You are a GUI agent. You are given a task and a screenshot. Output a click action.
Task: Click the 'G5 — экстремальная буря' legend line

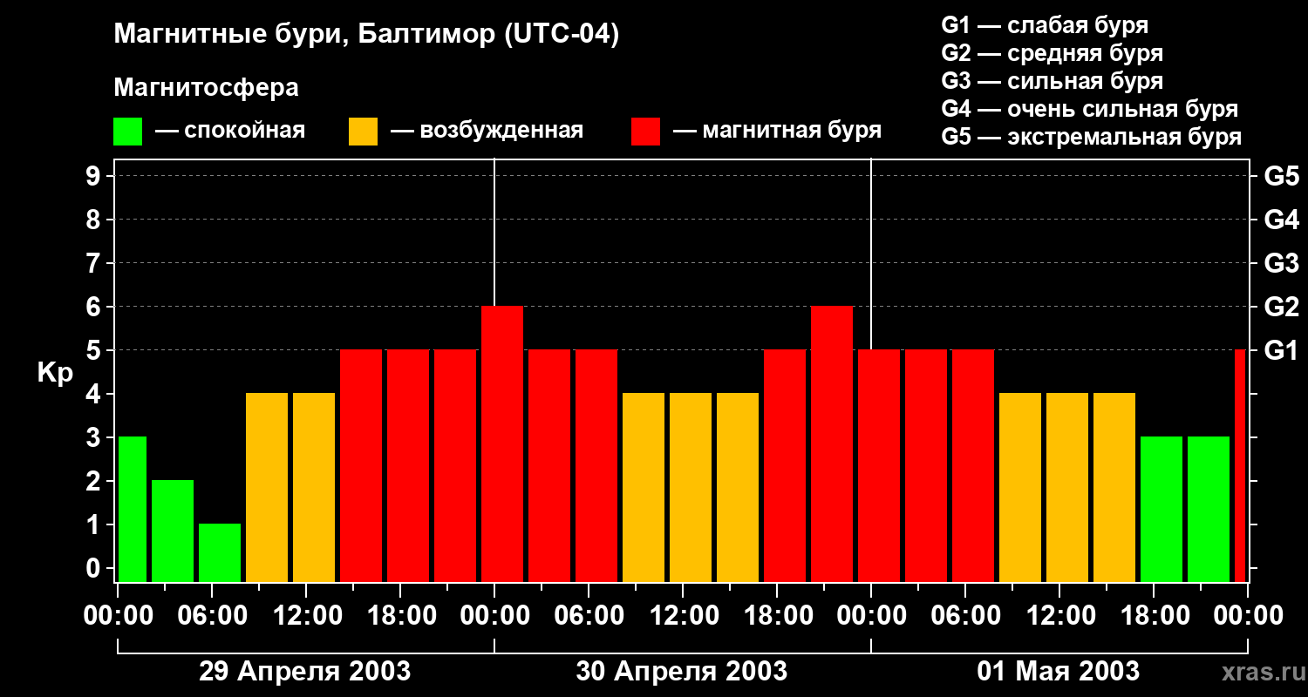tap(1091, 137)
